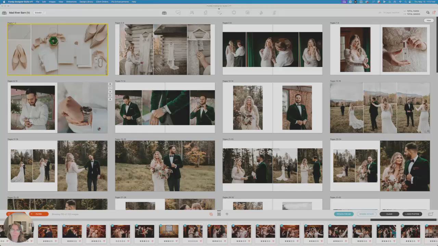
Task: Open the Apple menu
Action: coord(3,2)
